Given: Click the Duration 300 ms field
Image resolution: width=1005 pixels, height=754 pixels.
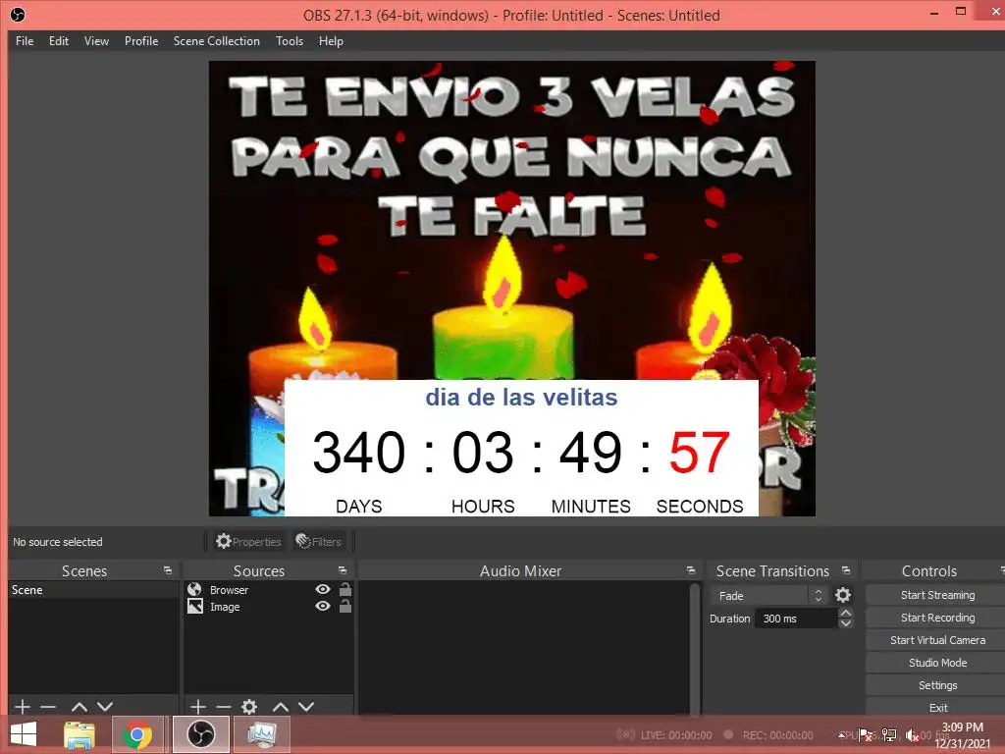Looking at the screenshot, I should tap(795, 619).
